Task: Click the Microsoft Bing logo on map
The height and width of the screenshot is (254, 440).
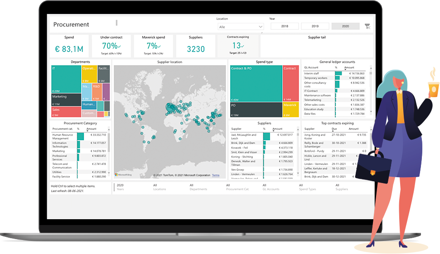Action: [x=122, y=175]
